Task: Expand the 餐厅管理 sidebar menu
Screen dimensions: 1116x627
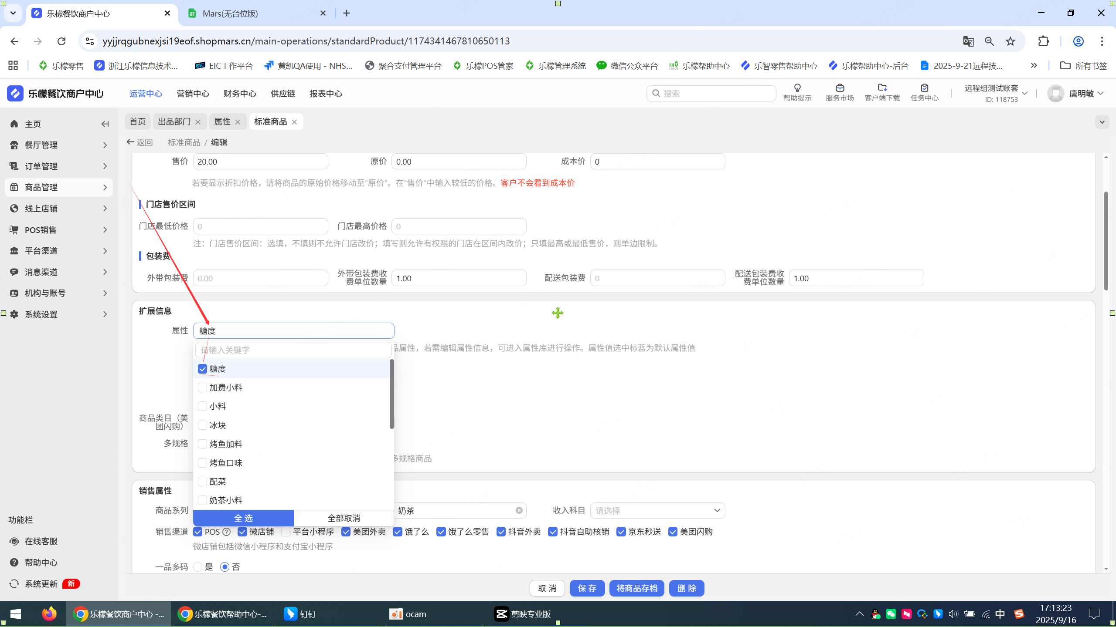Action: coord(59,145)
